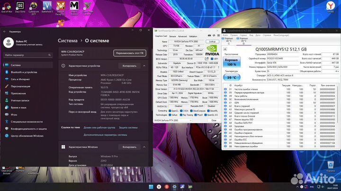The height and width of the screenshot is (191, 341).
Task: Open the Защита системы link
Action: pos(128,127)
